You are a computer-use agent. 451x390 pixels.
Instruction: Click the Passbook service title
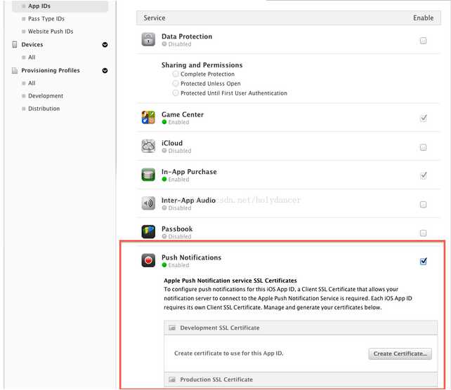pyautogui.click(x=177, y=229)
